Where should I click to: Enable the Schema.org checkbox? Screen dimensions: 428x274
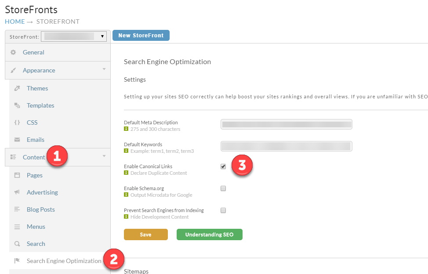coord(223,188)
